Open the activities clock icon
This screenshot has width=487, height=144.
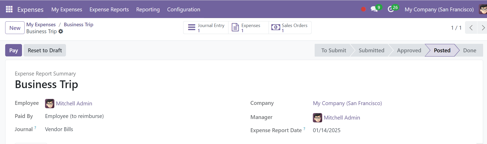click(391, 9)
